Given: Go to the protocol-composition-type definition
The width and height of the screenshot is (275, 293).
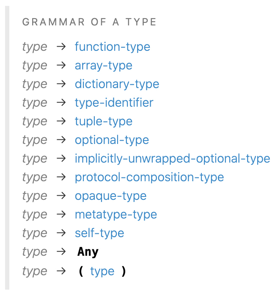Looking at the screenshot, I should [x=149, y=177].
